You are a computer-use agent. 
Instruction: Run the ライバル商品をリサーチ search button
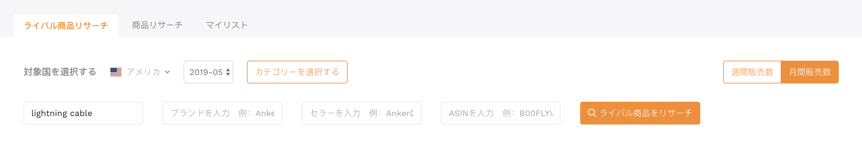click(x=640, y=113)
